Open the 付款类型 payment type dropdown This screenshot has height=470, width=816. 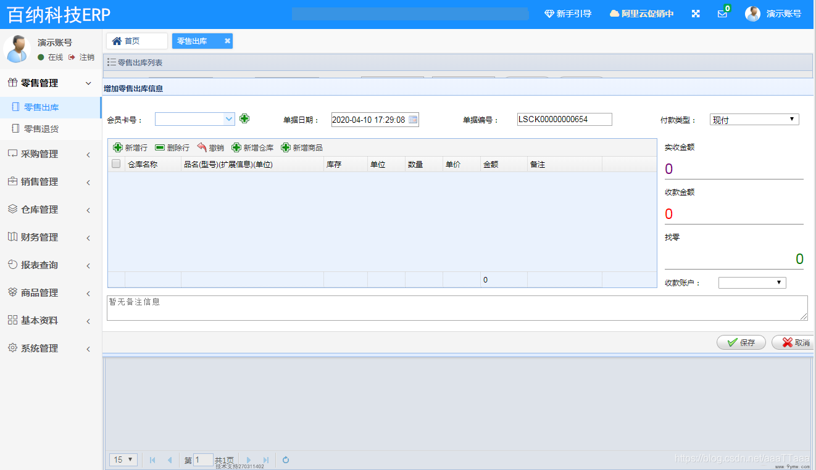click(x=754, y=120)
